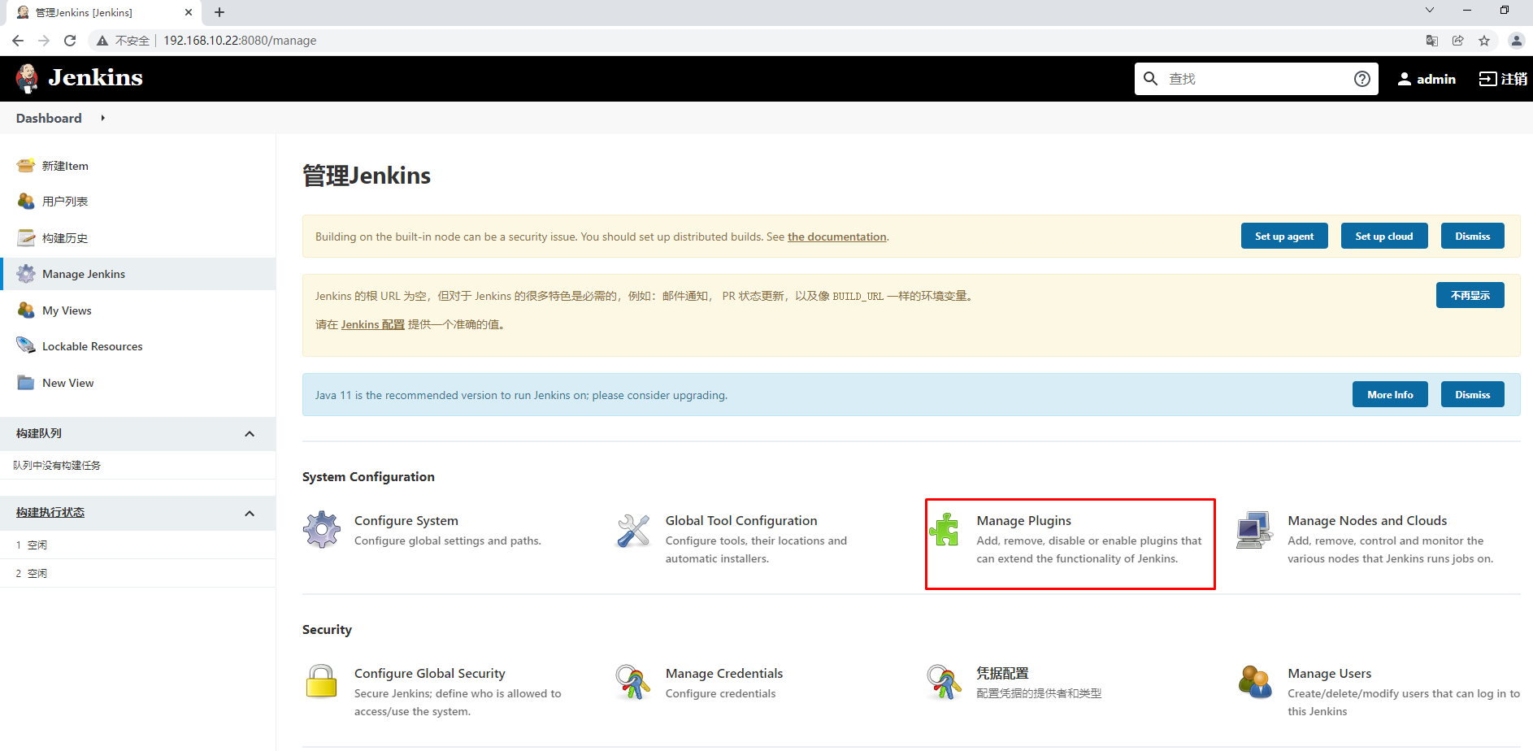Click the Manage Credentials keys icon
Image resolution: width=1533 pixels, height=751 pixels.
coord(633,682)
